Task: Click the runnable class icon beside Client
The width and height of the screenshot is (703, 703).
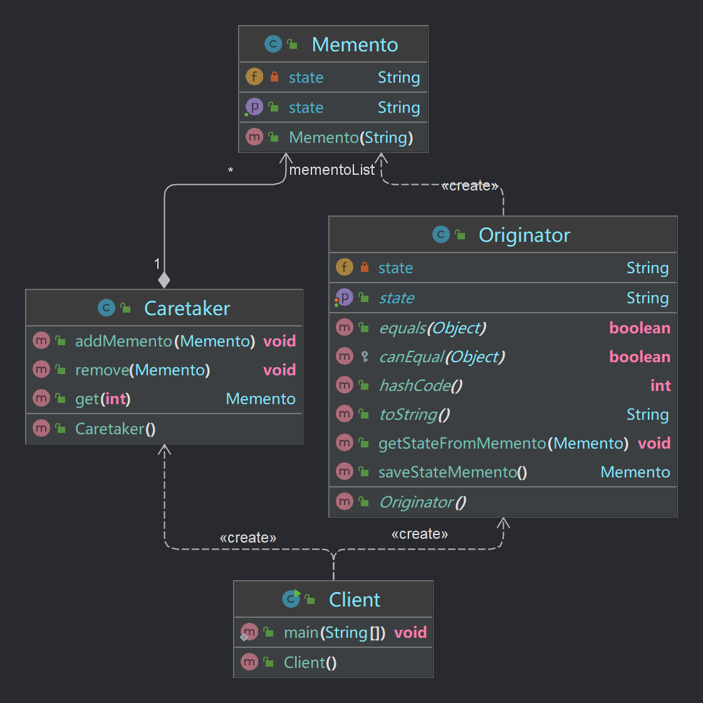Action: click(291, 599)
